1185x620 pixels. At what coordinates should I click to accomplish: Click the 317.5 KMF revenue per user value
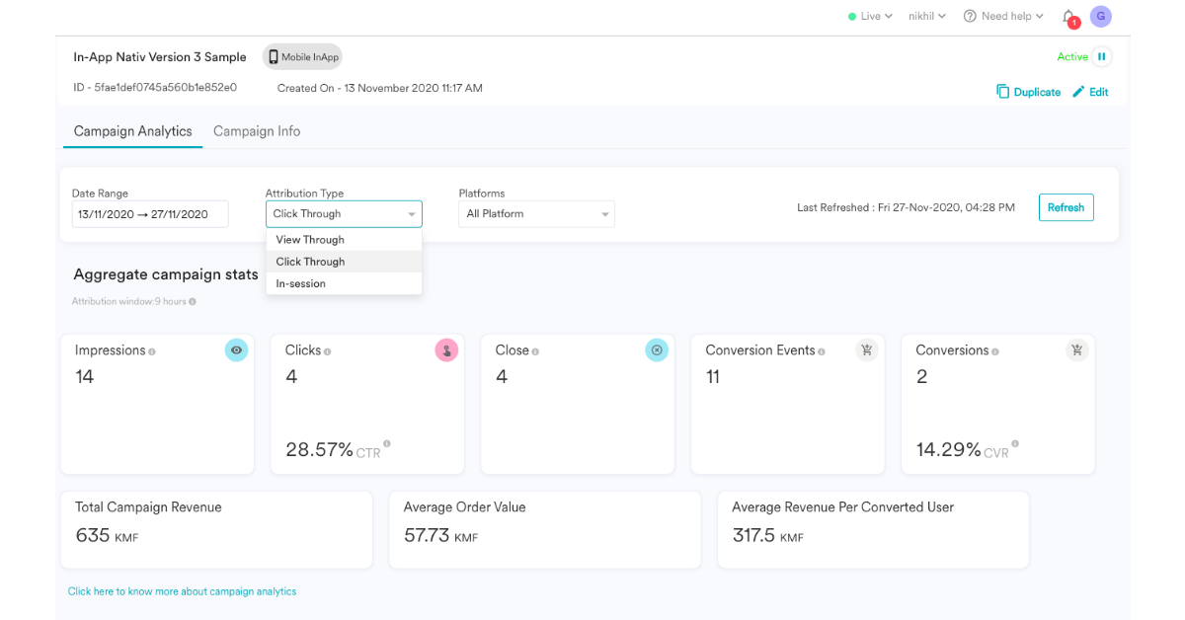(x=767, y=536)
